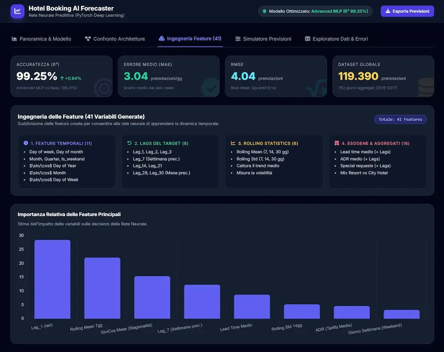Select the Ingegneria Feature (41) tab
The image size is (444, 352).
tap(190, 39)
